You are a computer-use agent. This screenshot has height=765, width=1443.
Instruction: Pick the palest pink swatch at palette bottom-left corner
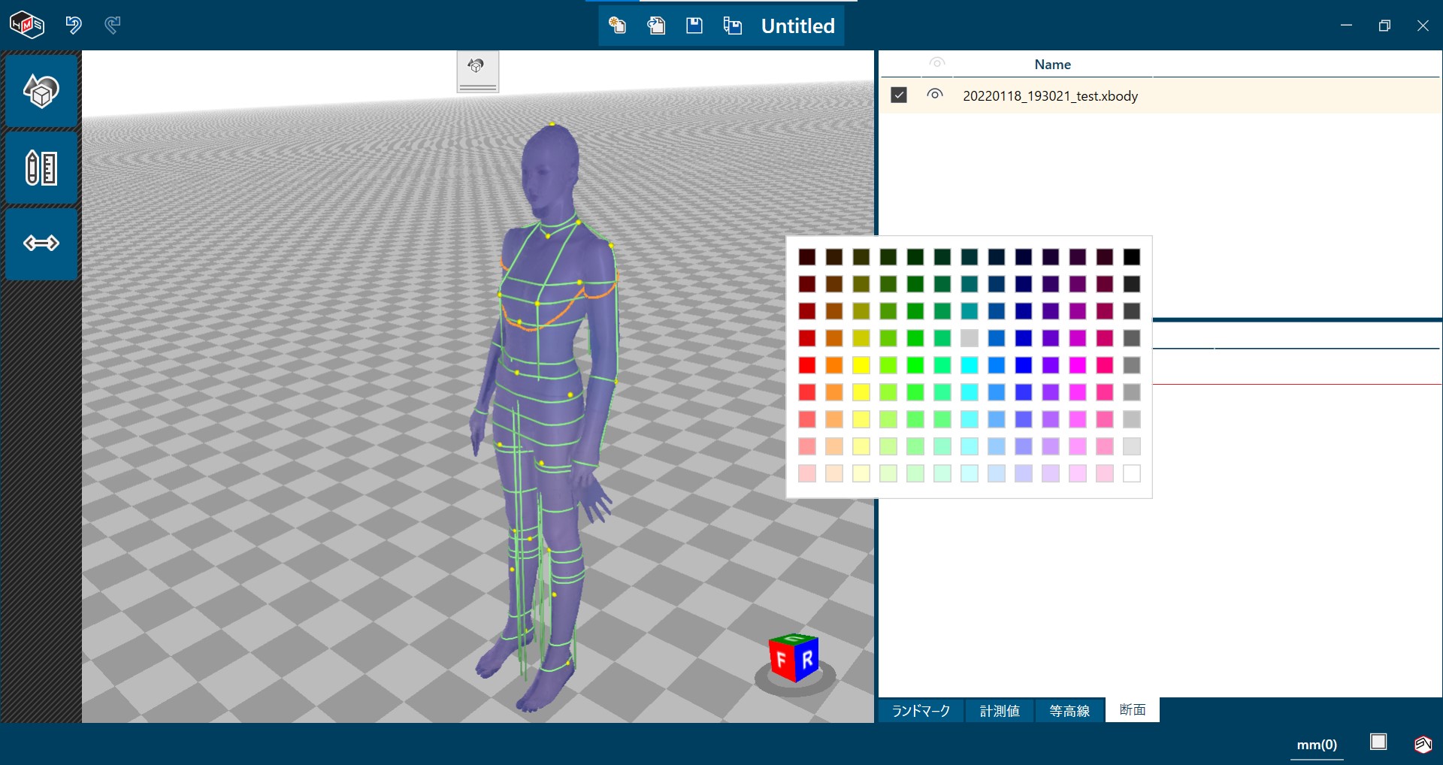807,473
